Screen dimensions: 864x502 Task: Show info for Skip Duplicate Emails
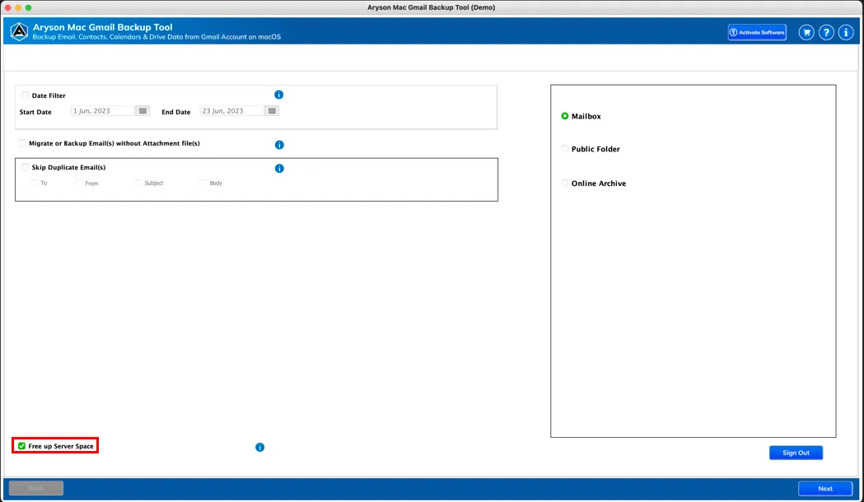(x=279, y=169)
